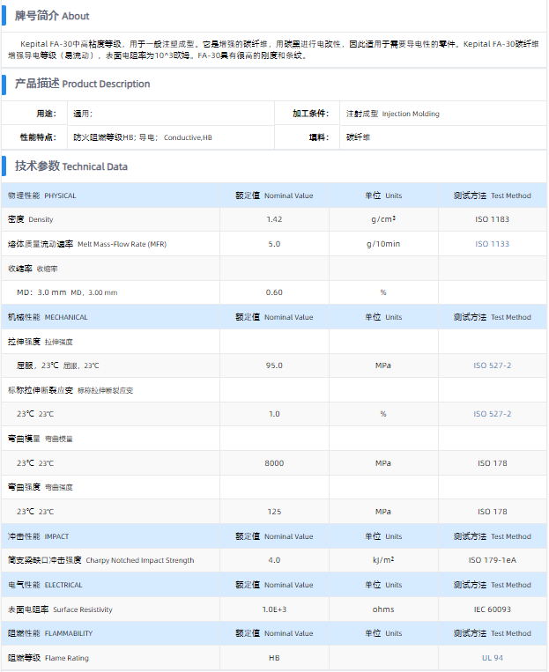
Task: Click the ISO 1183 density test method
Action: tap(493, 219)
